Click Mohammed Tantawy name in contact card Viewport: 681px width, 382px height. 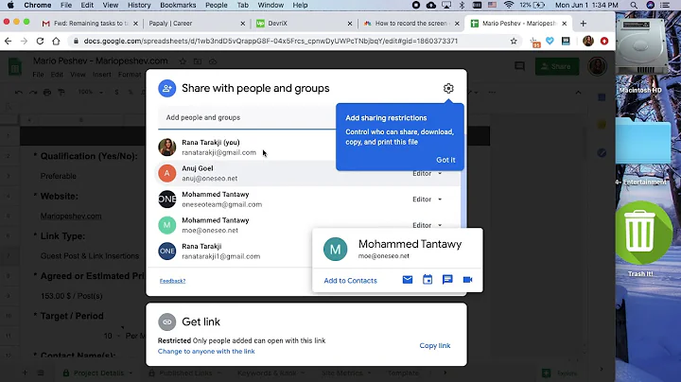(410, 244)
